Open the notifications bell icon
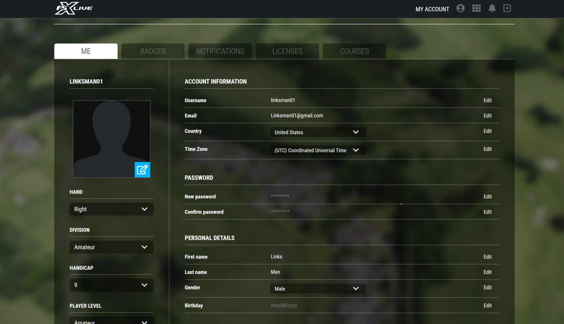564x324 pixels. [x=492, y=8]
